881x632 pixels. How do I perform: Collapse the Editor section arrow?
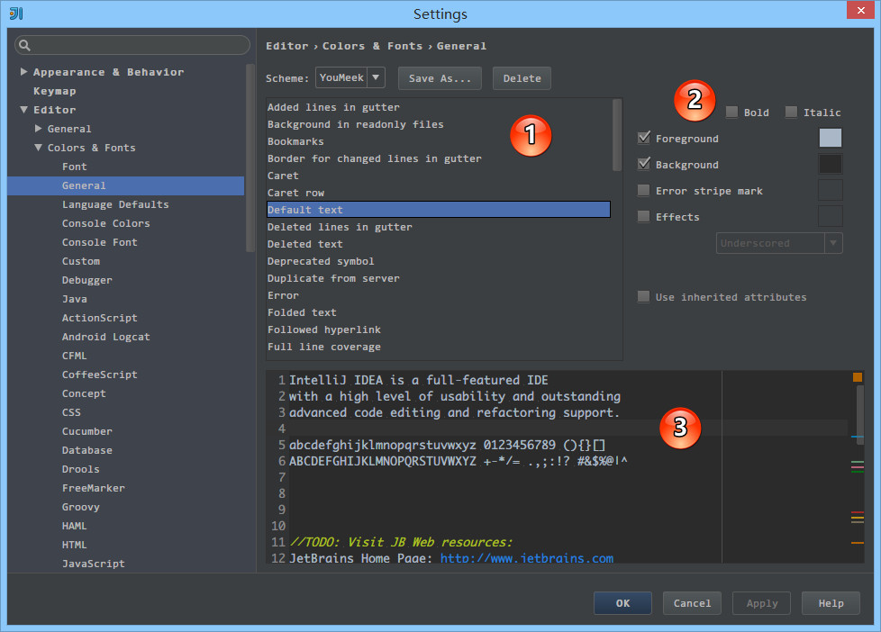(23, 110)
